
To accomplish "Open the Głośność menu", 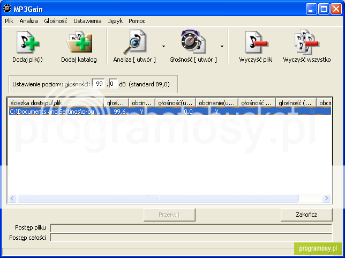I will 56,21.
